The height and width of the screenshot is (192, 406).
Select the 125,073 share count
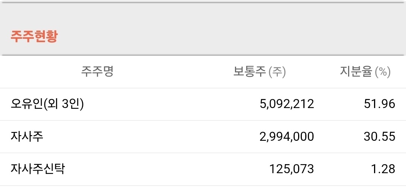[x=291, y=169]
